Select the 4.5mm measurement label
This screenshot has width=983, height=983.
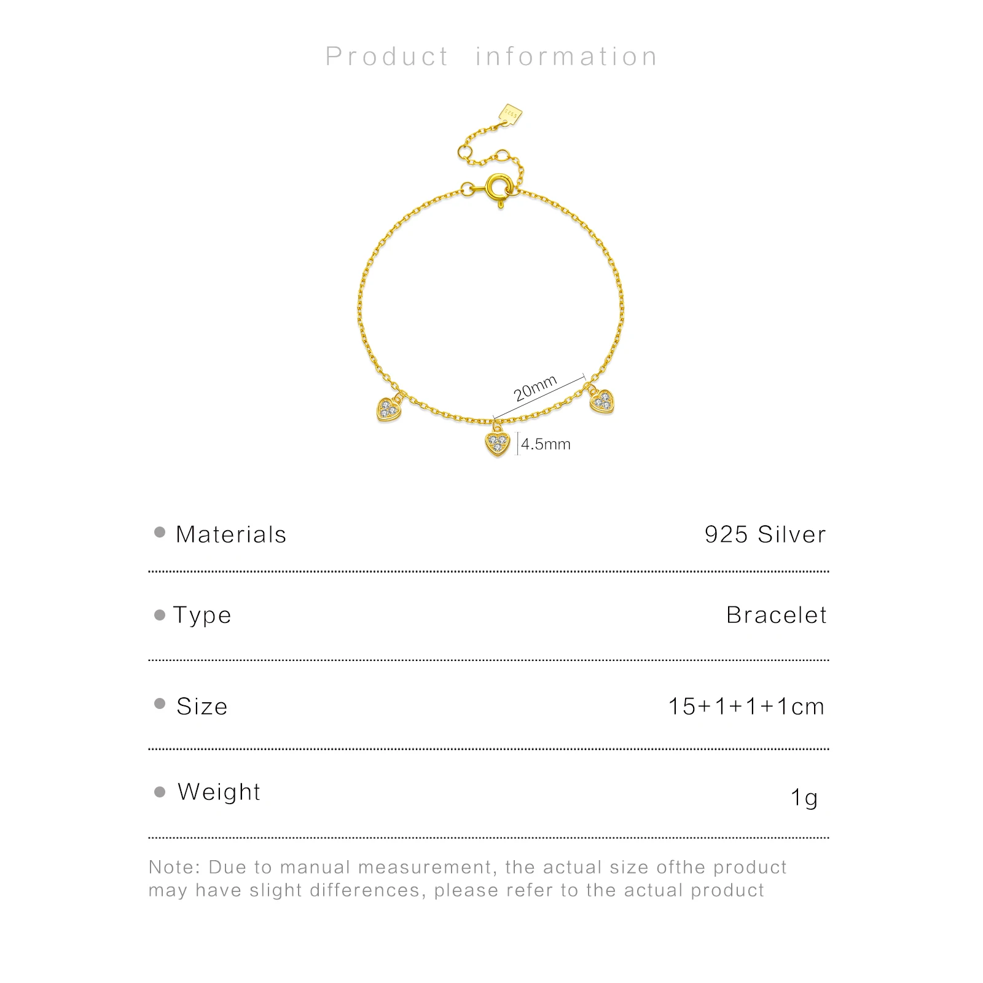[546, 444]
